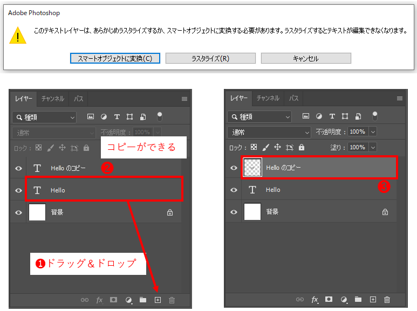Lock transparent pixels in right panel
This screenshot has height=311, width=417.
coord(254,147)
